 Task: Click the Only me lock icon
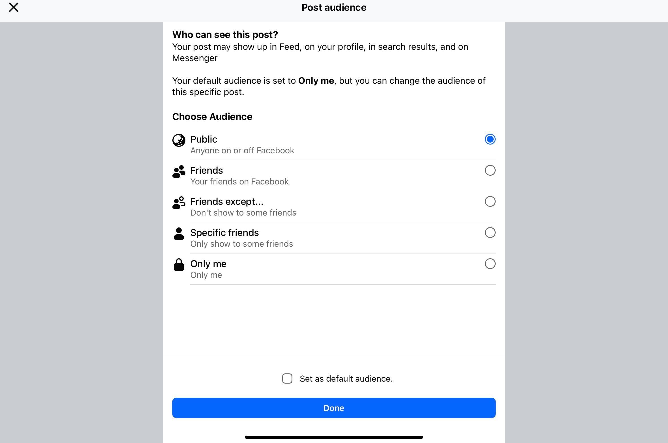(x=179, y=265)
